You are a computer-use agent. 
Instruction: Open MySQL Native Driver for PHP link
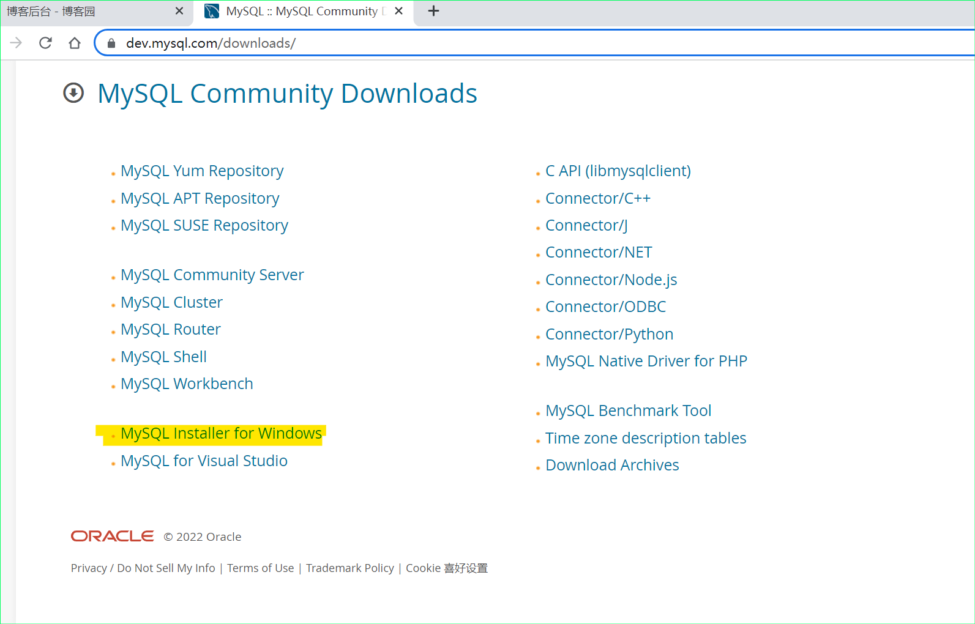click(x=646, y=361)
